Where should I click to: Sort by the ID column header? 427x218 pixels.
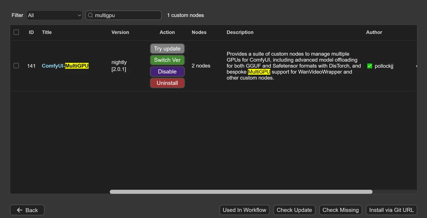pos(31,32)
